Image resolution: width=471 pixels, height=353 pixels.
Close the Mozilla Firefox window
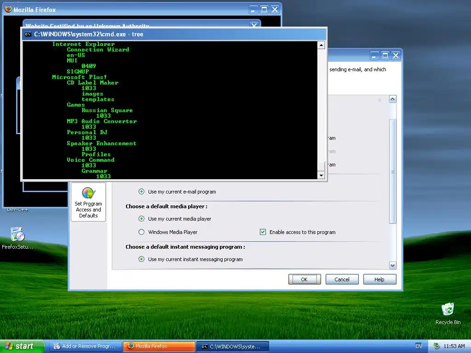275,10
